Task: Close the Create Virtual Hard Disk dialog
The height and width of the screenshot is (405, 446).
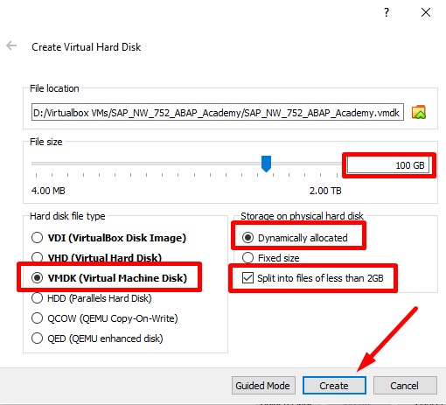Action: pos(426,12)
